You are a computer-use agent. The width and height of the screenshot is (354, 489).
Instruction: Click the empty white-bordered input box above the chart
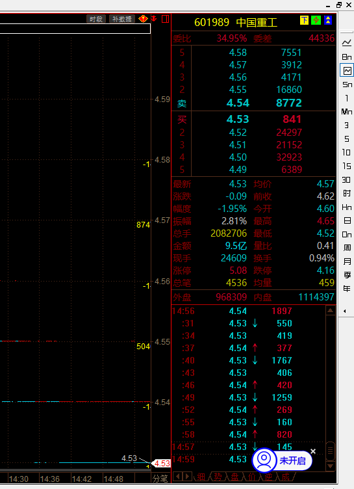coord(75,29)
